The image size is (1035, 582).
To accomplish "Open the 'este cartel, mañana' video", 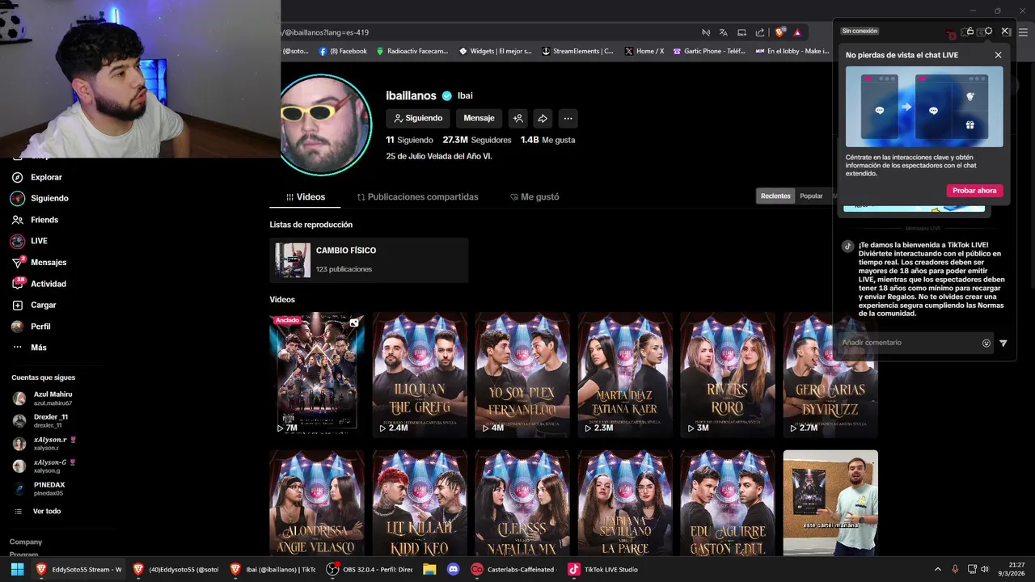I will pyautogui.click(x=830, y=503).
